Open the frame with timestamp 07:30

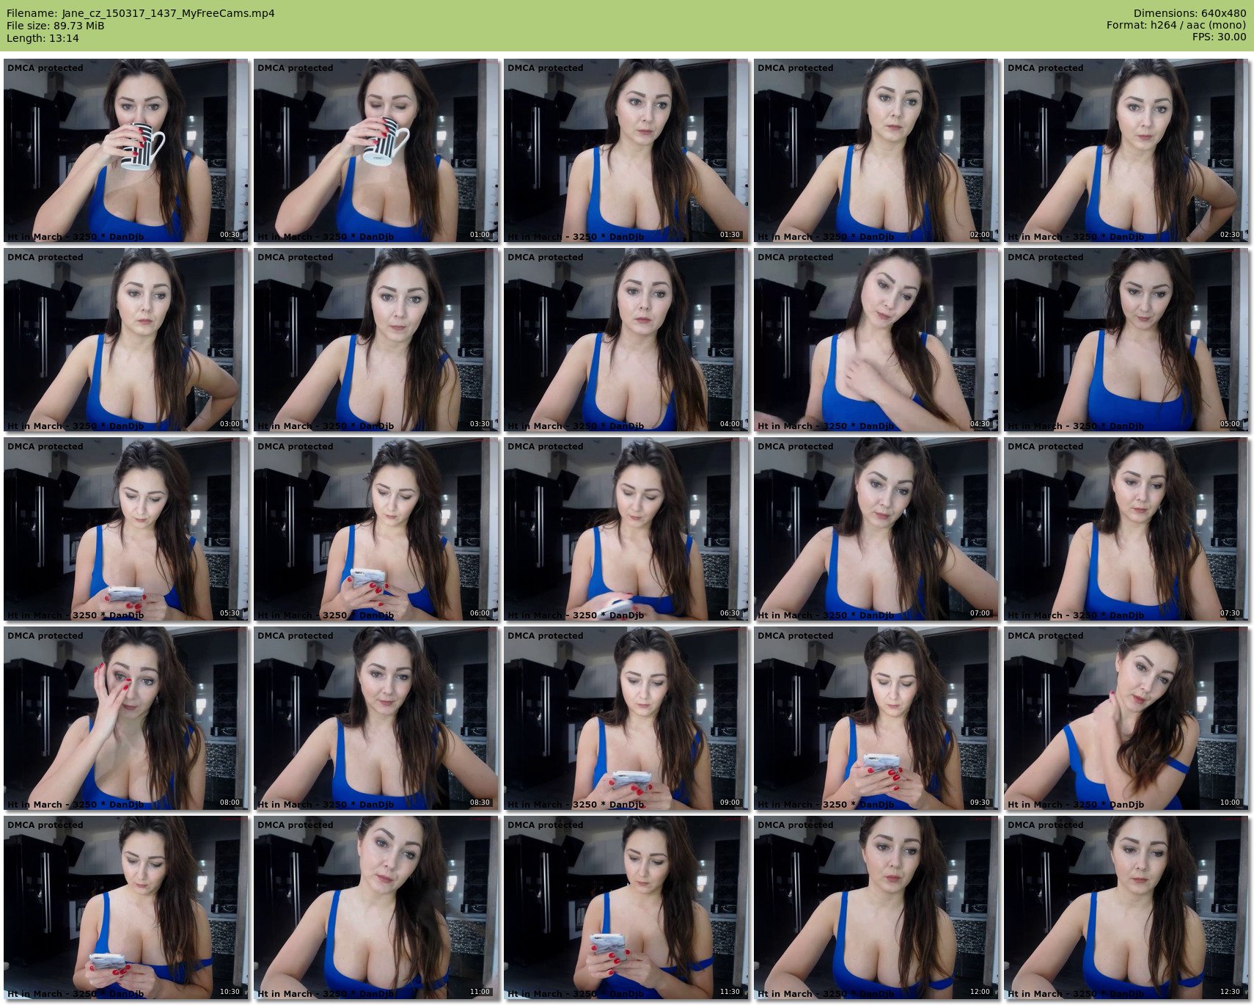[x=1126, y=529]
